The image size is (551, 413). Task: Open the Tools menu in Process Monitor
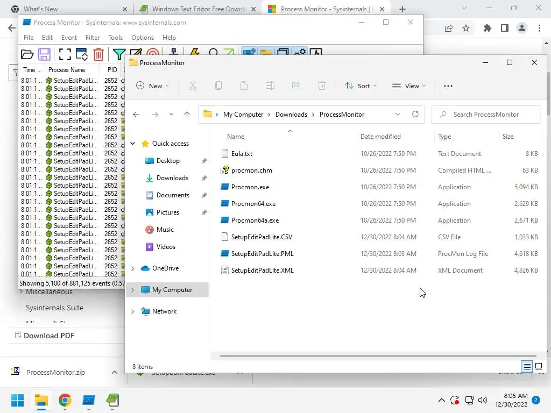click(115, 38)
